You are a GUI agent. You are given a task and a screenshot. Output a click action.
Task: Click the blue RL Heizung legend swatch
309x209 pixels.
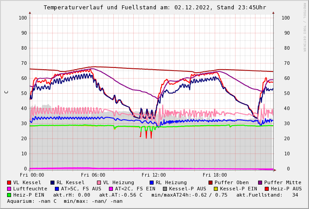coord(152,183)
